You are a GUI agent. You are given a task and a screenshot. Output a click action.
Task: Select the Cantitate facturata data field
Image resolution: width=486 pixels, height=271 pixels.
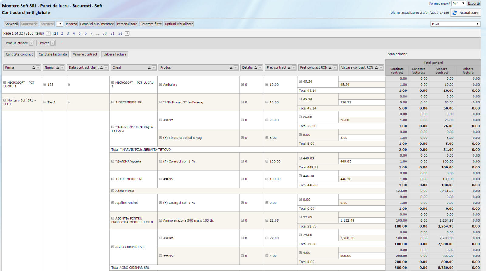pyautogui.click(x=53, y=54)
